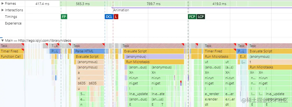
Task: Collapse the Main thread track
Action: coord(3,40)
